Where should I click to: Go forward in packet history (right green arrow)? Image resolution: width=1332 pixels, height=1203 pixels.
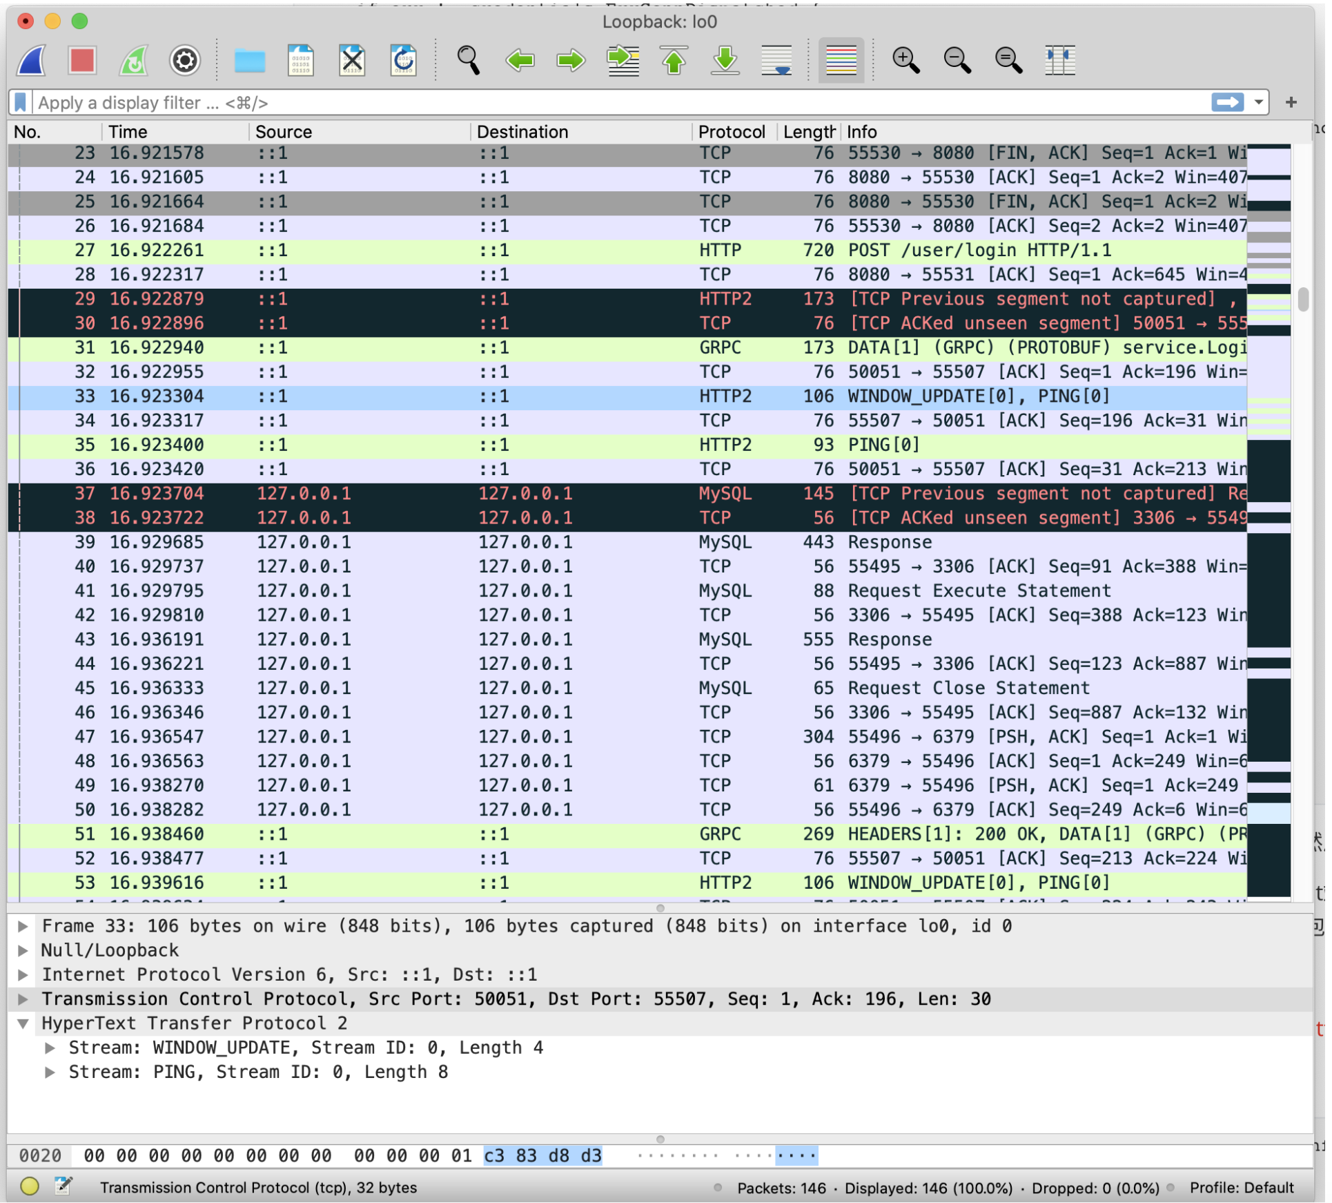[x=571, y=61]
